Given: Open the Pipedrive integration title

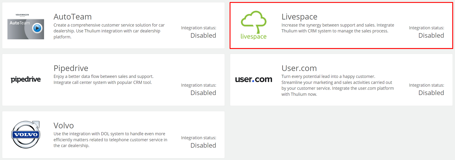Looking at the screenshot, I should [71, 68].
